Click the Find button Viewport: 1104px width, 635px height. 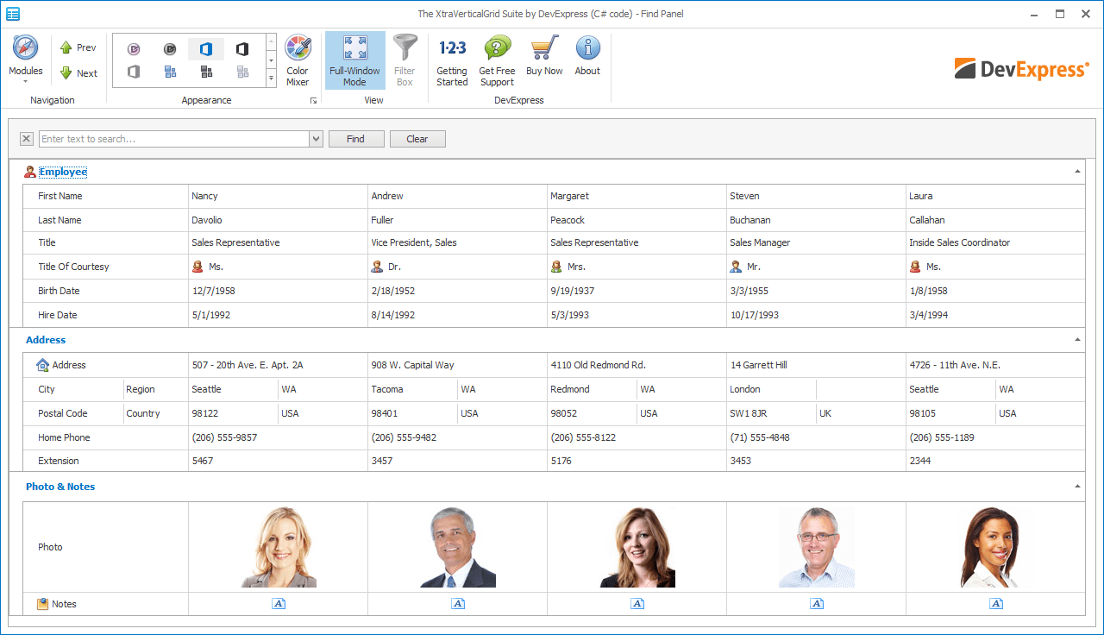(356, 139)
